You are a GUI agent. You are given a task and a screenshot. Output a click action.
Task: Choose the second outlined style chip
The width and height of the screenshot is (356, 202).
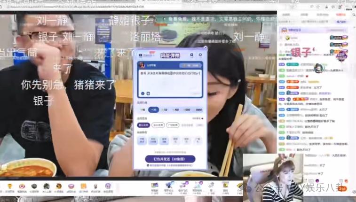158,125
